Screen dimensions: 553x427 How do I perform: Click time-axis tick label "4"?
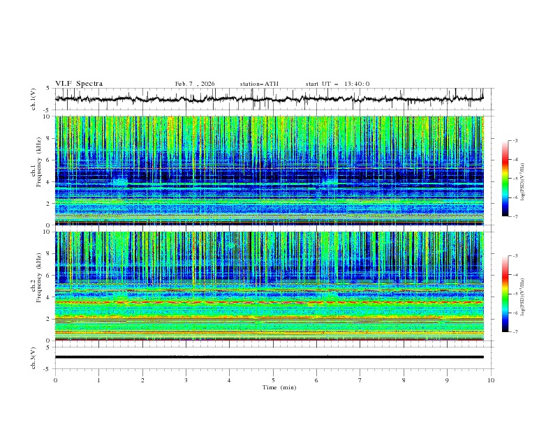(x=229, y=380)
